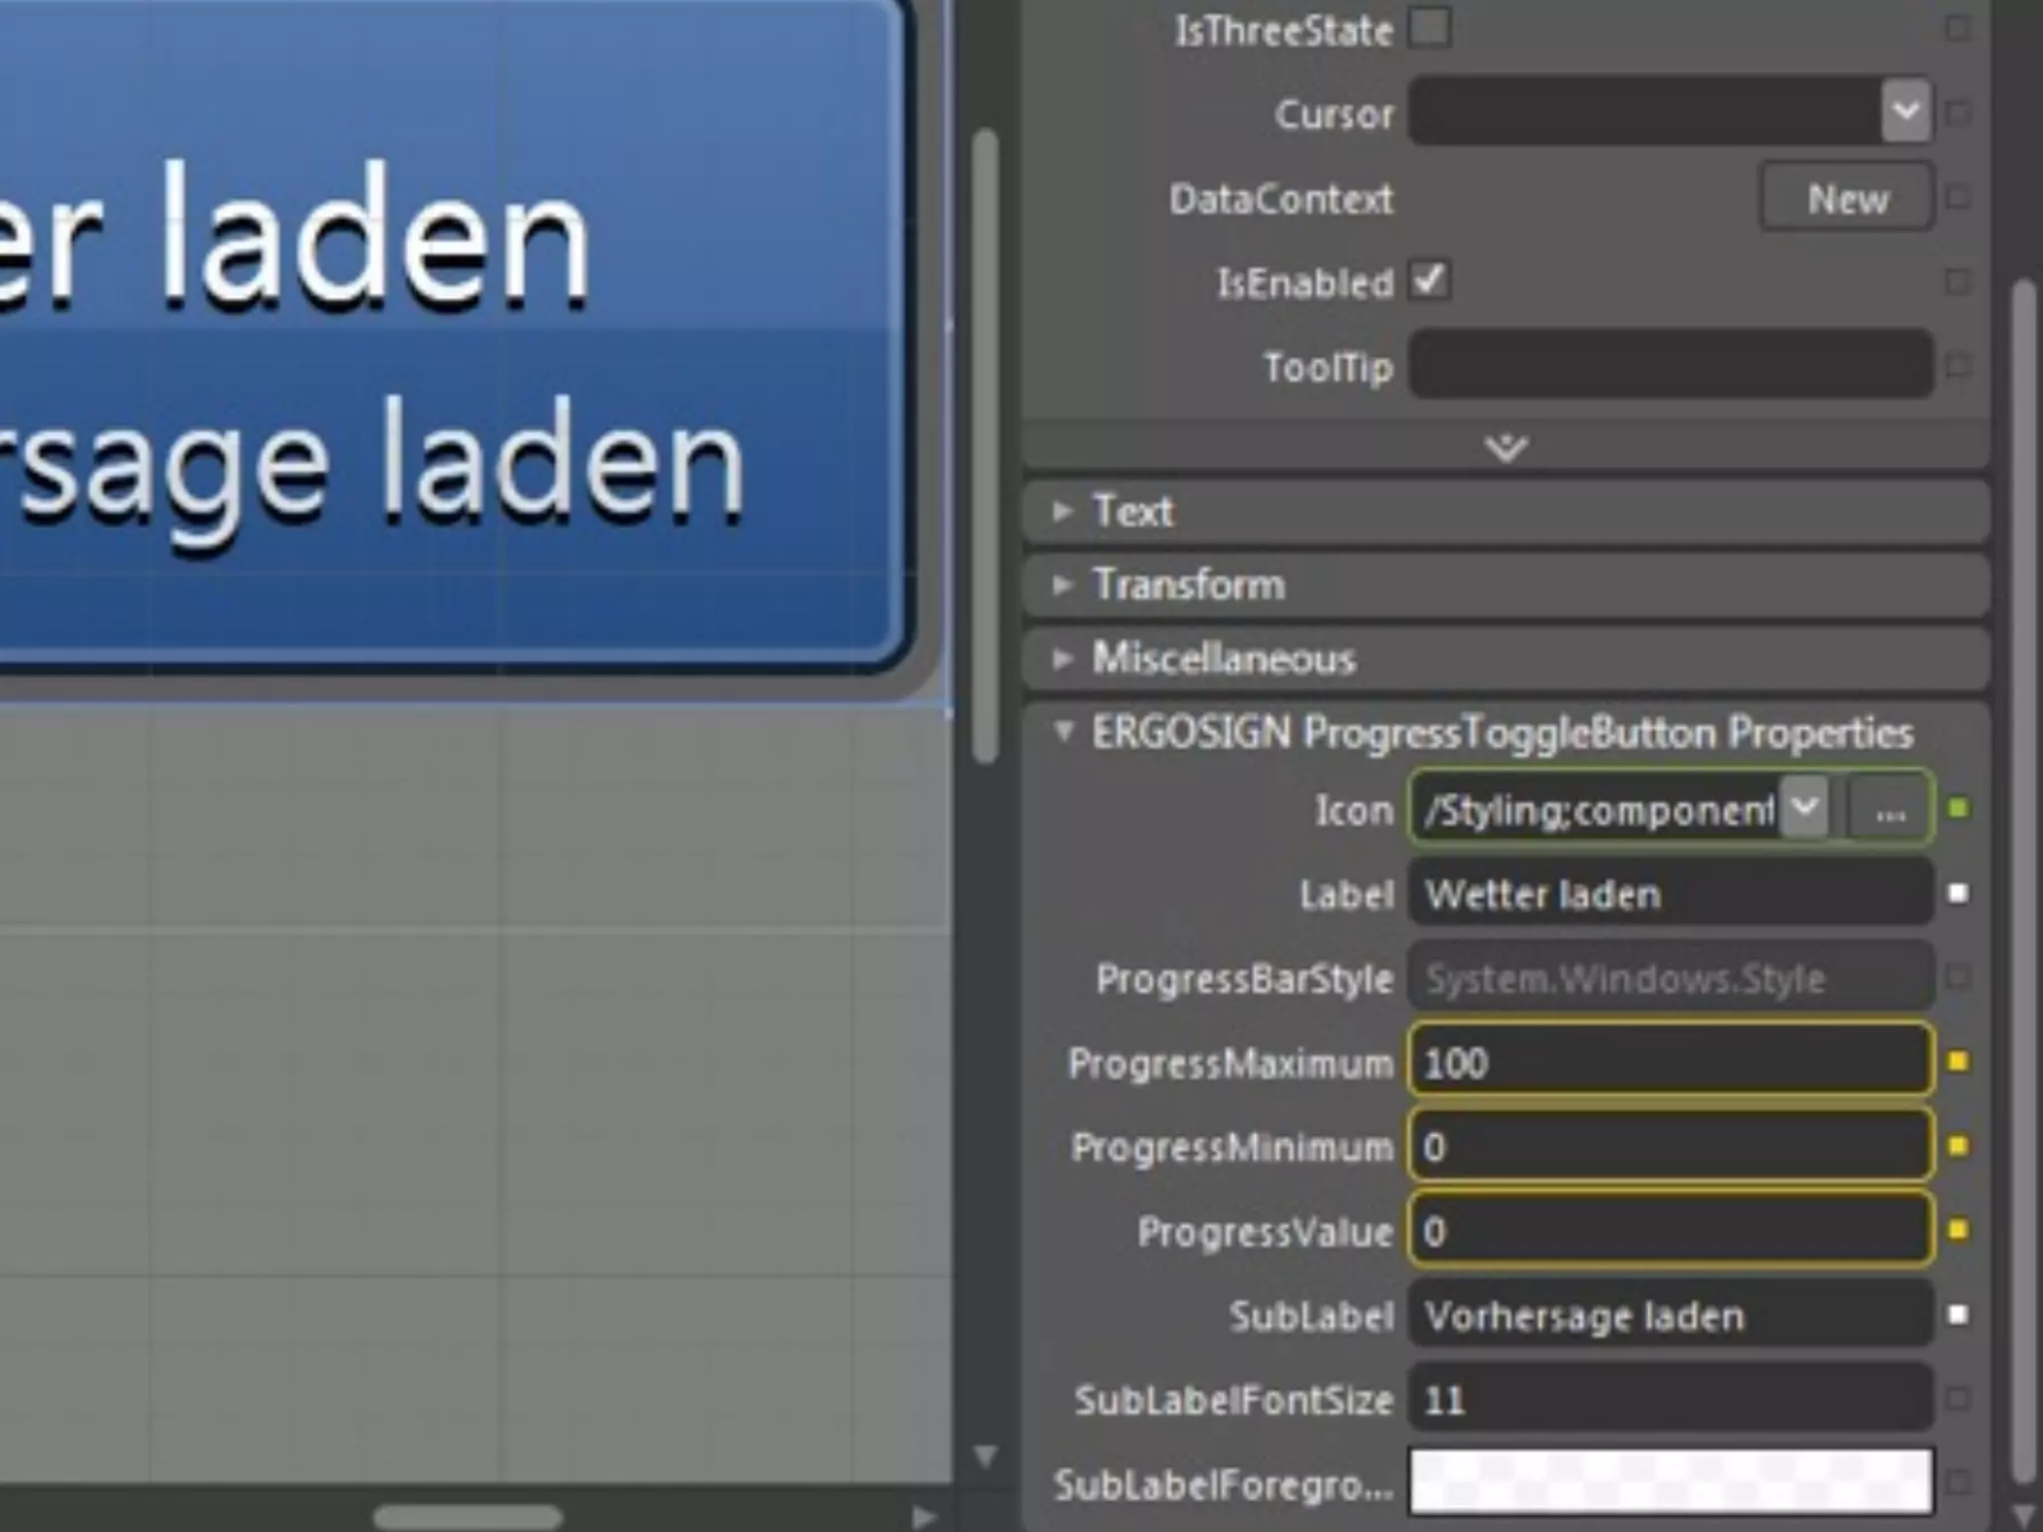Click the yellow marker beside ProgressValue
The image size is (2043, 1532).
1958,1231
